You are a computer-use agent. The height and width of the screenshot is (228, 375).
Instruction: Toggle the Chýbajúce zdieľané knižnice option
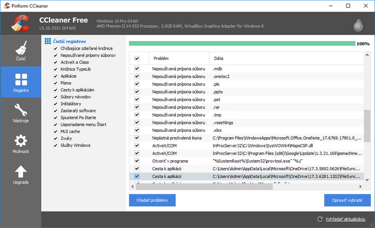tap(55, 49)
